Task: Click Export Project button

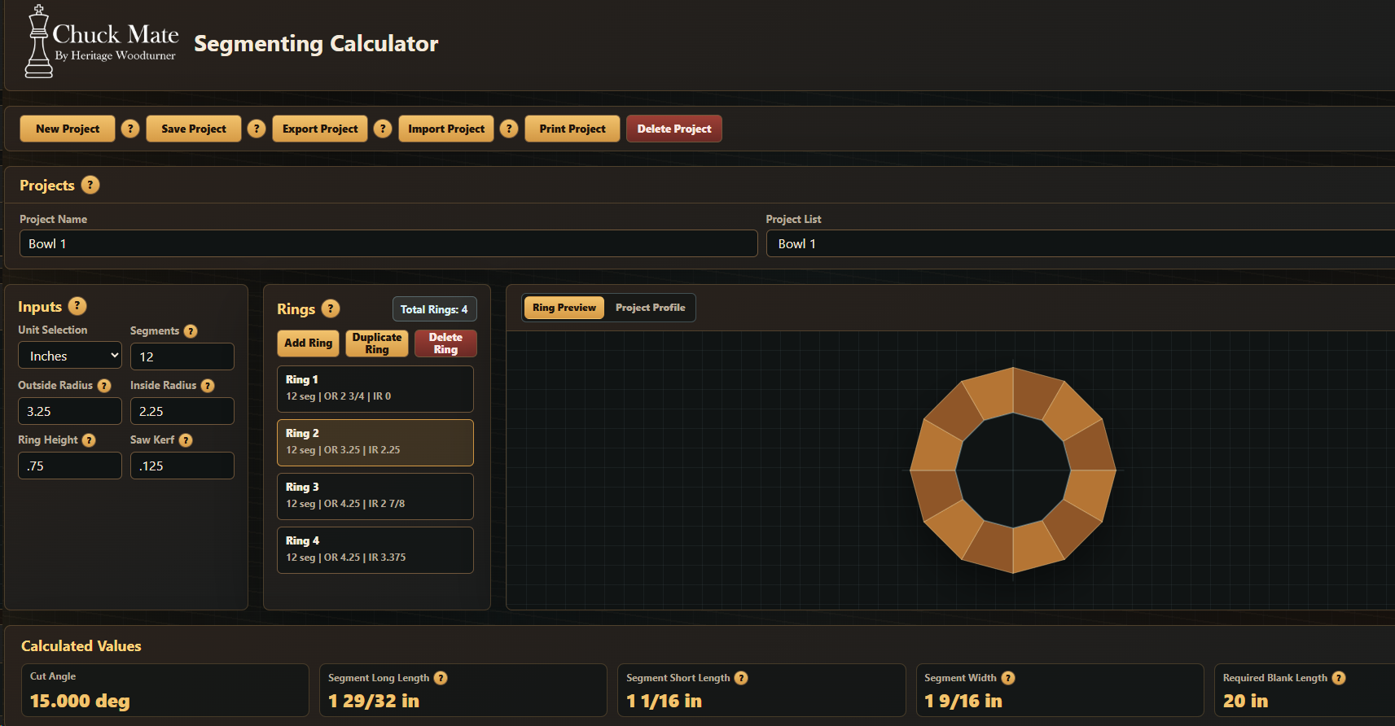Action: pyautogui.click(x=320, y=129)
